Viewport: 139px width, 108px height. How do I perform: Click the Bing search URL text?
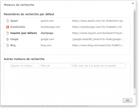[x=98, y=45]
